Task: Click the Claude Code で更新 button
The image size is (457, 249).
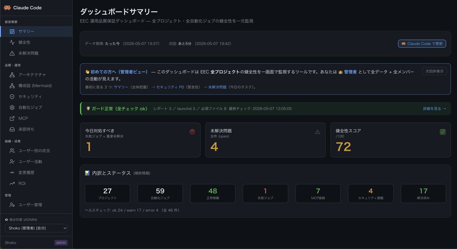Action: (x=422, y=44)
